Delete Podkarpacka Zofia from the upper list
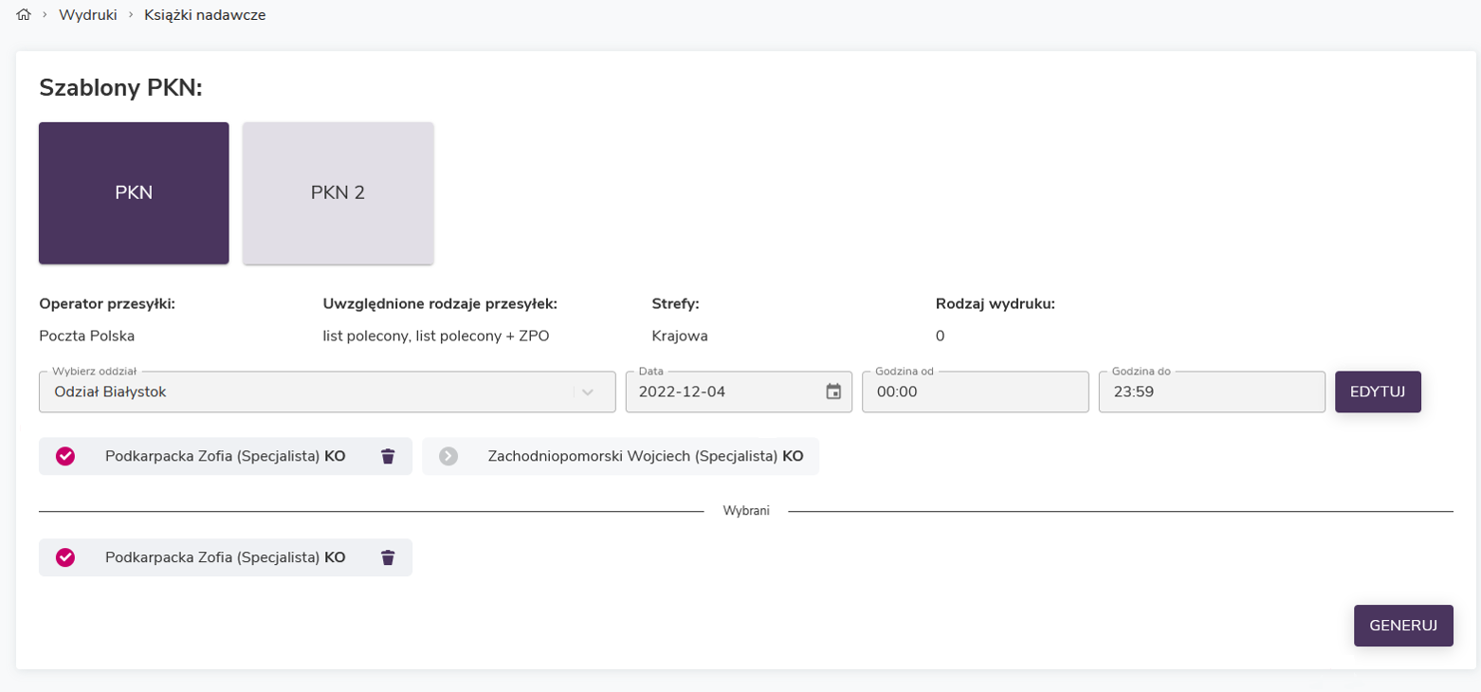Image resolution: width=1481 pixels, height=692 pixels. click(x=388, y=456)
